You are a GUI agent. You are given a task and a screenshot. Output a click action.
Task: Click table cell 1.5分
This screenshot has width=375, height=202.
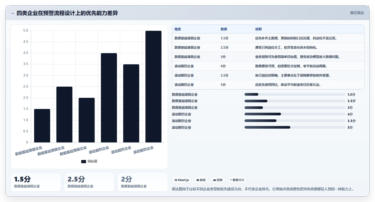[x=225, y=38]
